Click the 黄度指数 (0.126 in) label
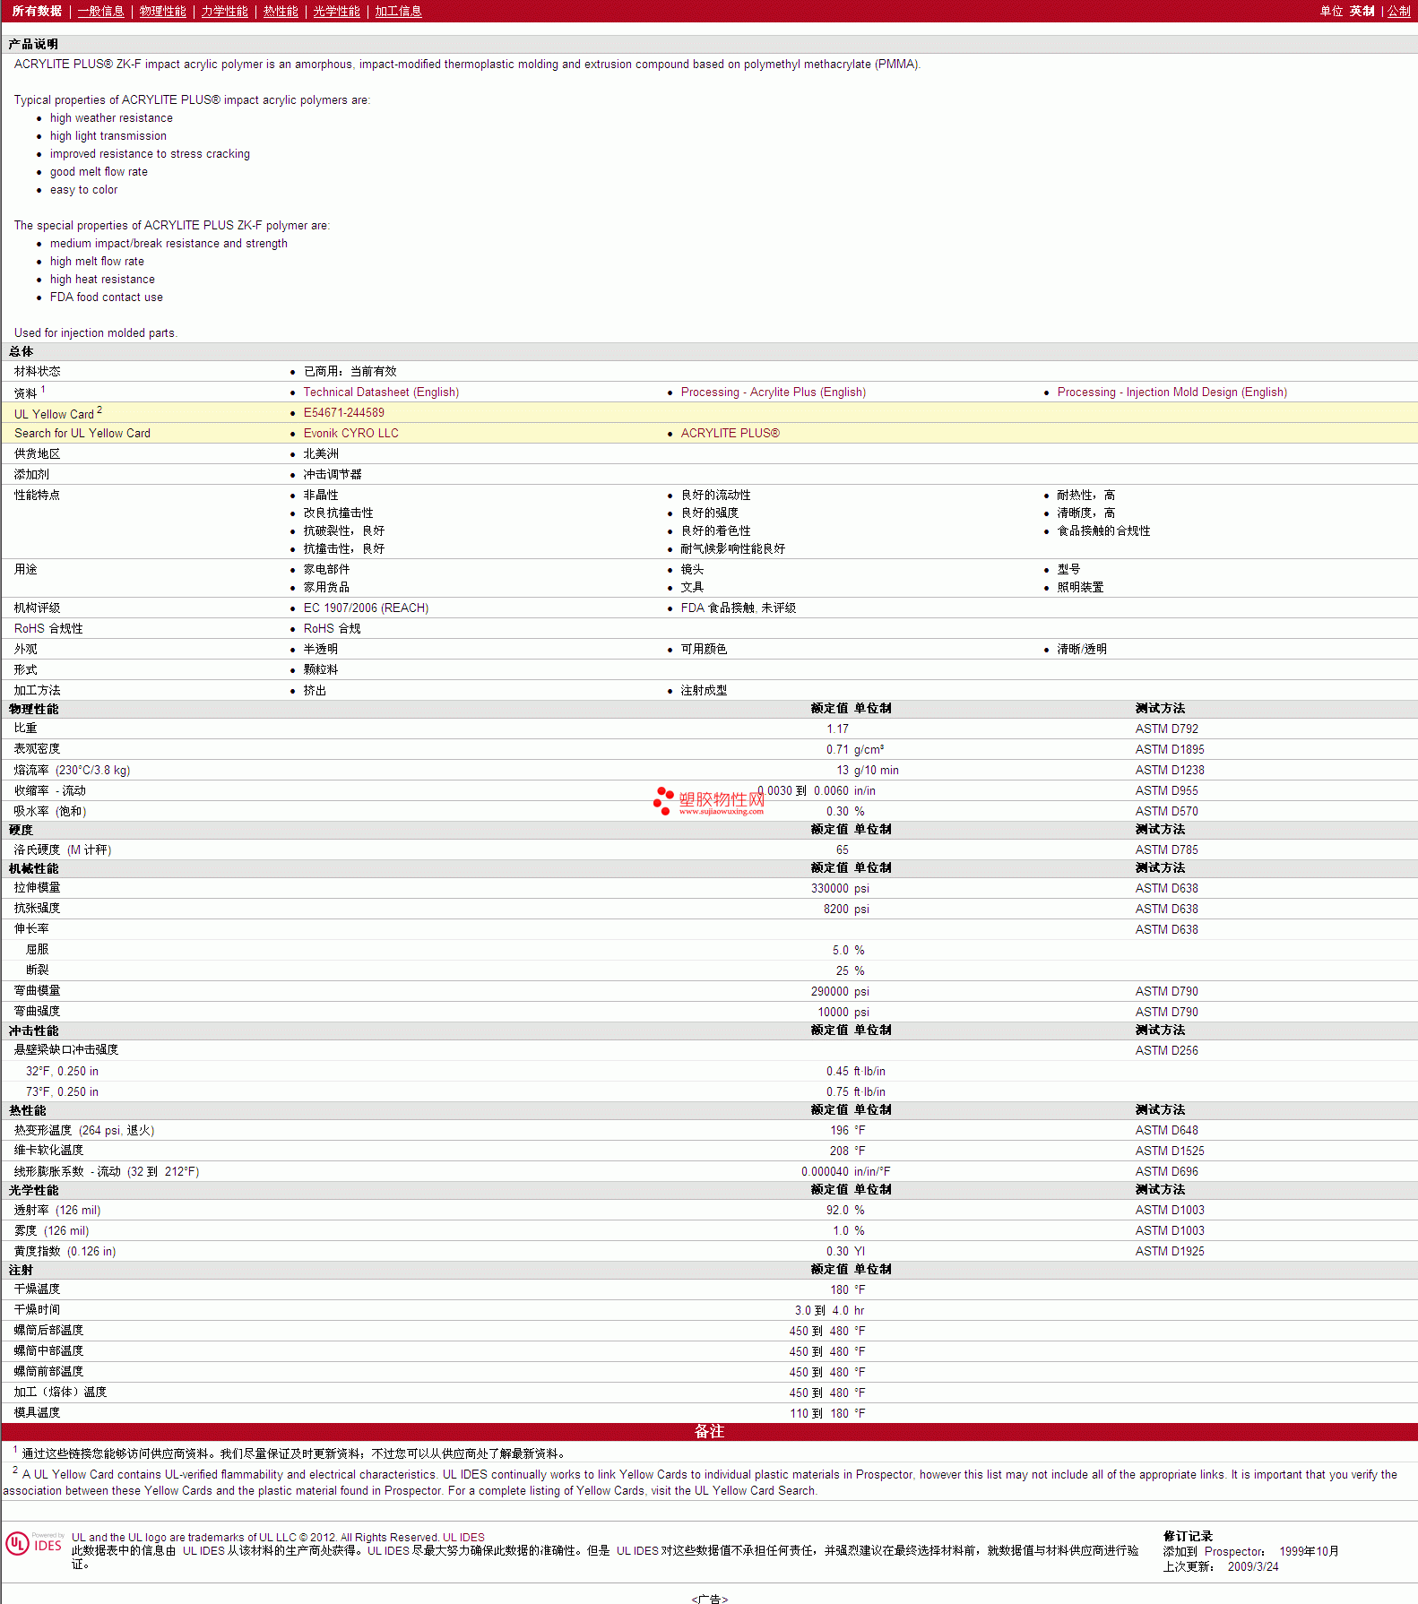The height and width of the screenshot is (1604, 1418). click(x=65, y=1251)
